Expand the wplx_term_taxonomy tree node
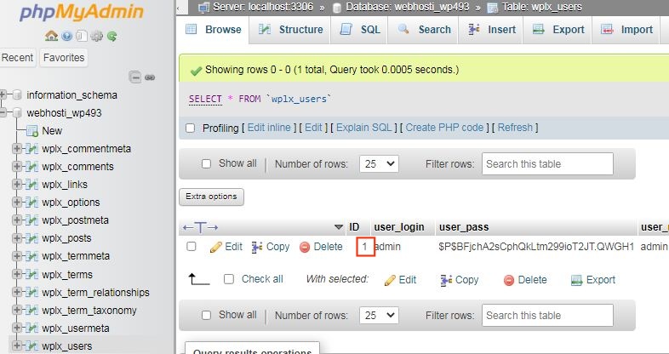 (17, 311)
